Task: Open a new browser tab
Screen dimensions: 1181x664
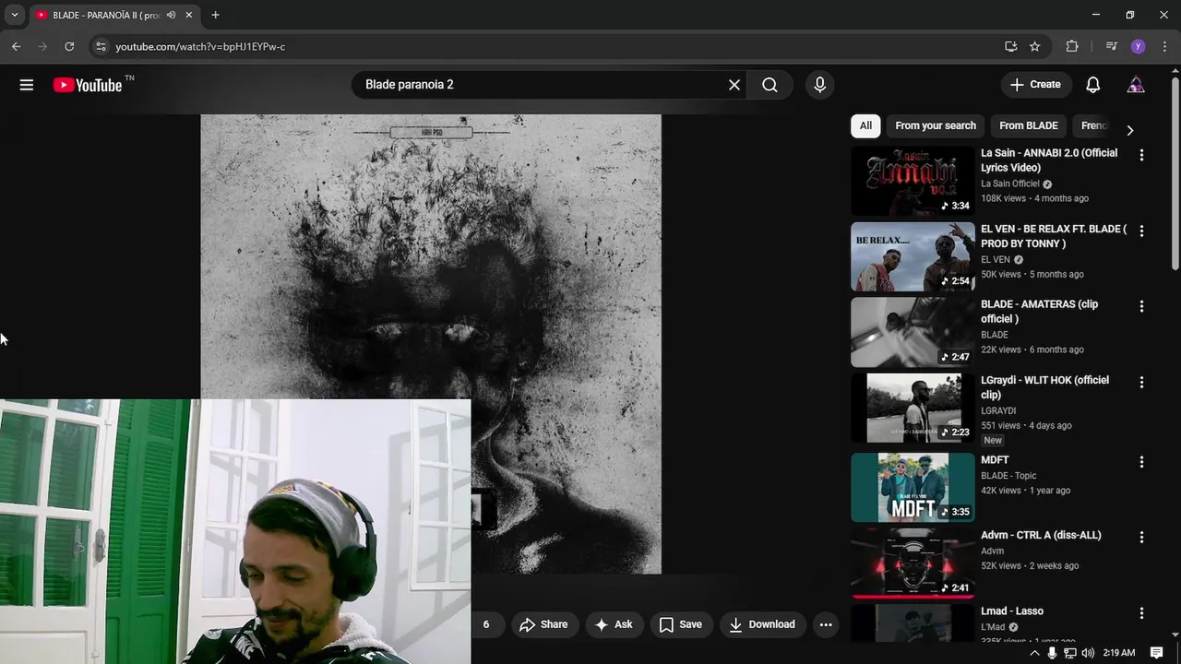Action: point(215,15)
